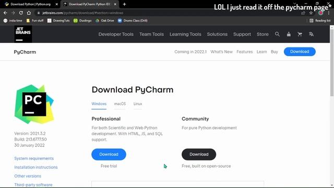Open the Drums Class (Drill) bookmark
The height and width of the screenshot is (188, 334).
coord(133,20)
